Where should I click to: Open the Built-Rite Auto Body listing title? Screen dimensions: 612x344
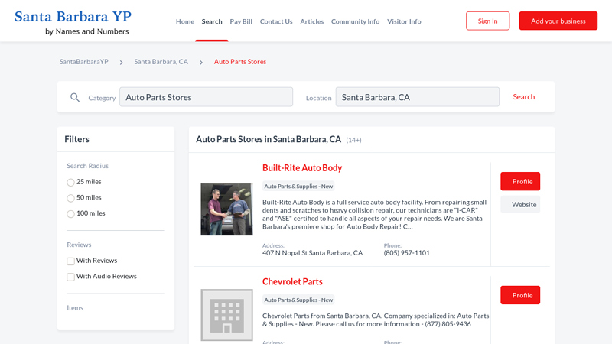[302, 167]
